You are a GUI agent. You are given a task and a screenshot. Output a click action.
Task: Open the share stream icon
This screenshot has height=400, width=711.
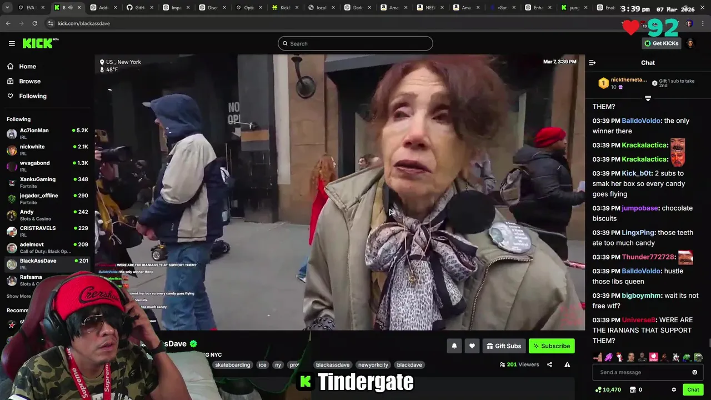[549, 364]
